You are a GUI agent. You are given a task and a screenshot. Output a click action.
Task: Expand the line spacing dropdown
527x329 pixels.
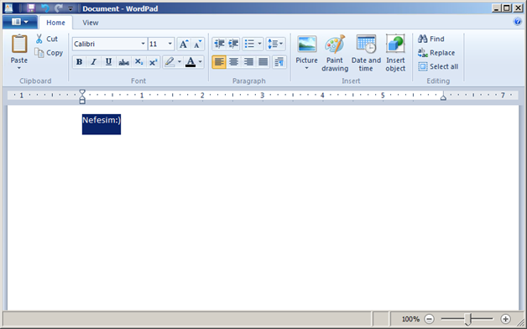click(275, 44)
